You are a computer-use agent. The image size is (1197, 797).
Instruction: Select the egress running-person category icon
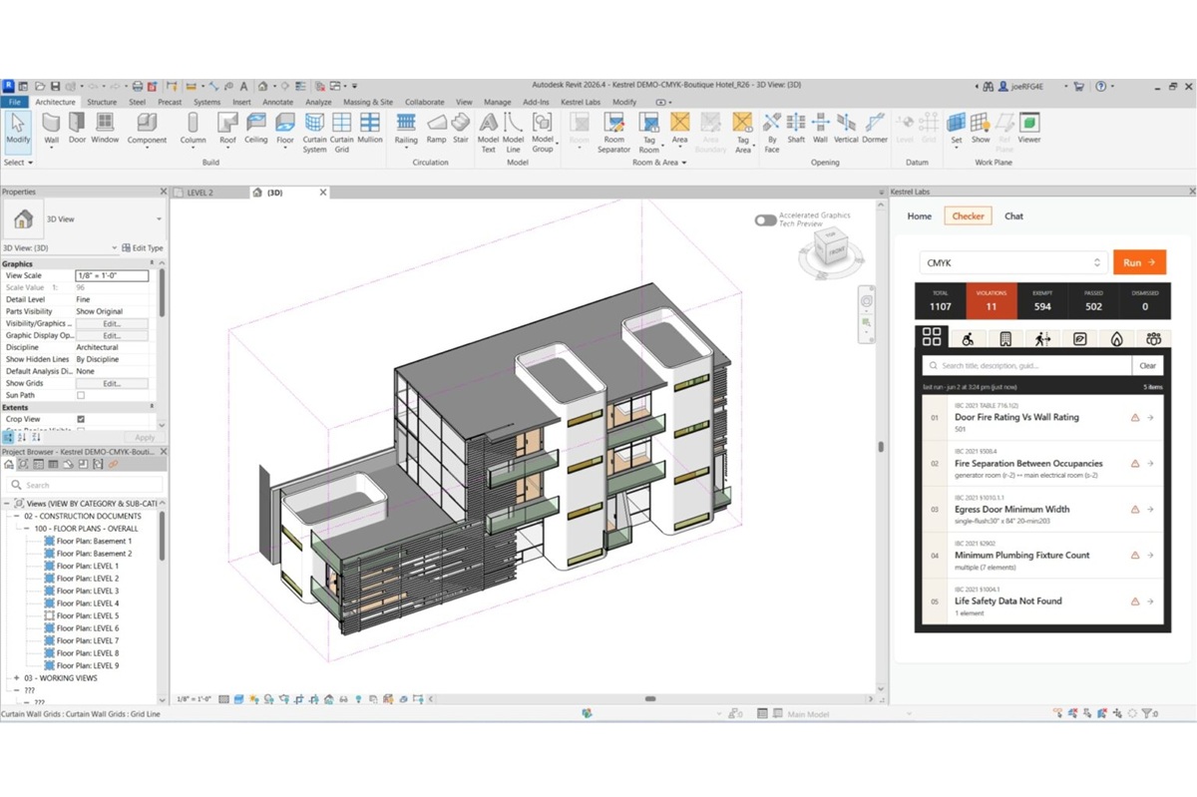(1042, 338)
